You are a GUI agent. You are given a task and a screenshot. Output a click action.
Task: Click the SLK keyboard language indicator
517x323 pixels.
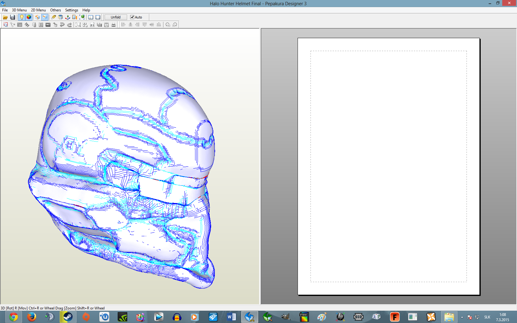(x=487, y=317)
